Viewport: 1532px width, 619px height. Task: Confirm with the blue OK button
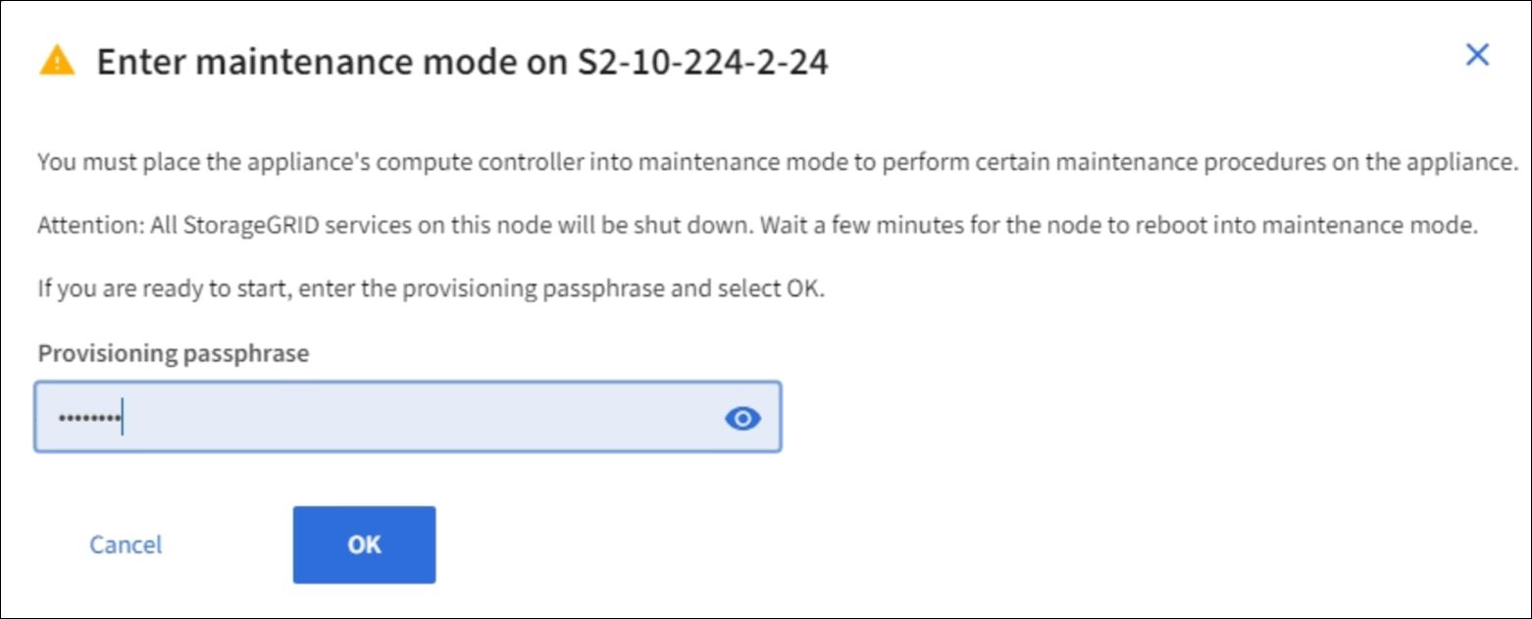[x=364, y=544]
